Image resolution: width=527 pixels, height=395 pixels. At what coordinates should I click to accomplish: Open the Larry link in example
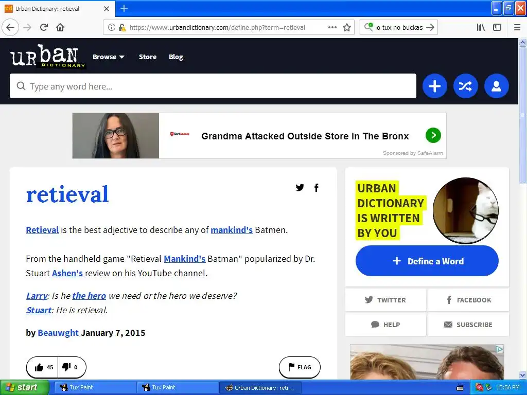[37, 296]
